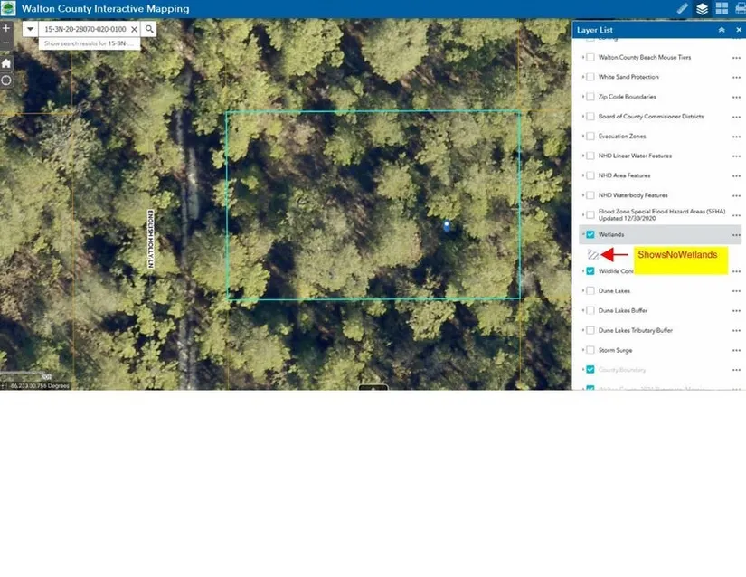
Task: Open the basemap gallery grid icon
Action: pyautogui.click(x=722, y=9)
